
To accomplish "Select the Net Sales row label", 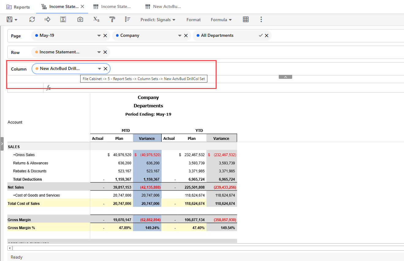I will coord(16,187).
